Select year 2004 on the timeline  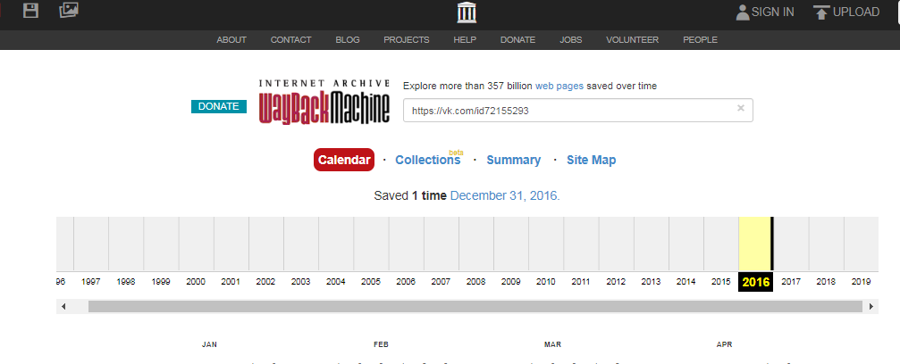pyautogui.click(x=336, y=281)
